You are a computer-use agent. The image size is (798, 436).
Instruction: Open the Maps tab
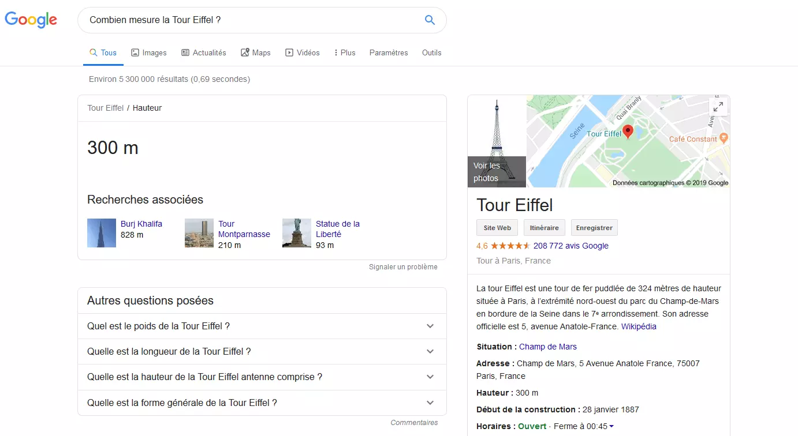coord(256,52)
